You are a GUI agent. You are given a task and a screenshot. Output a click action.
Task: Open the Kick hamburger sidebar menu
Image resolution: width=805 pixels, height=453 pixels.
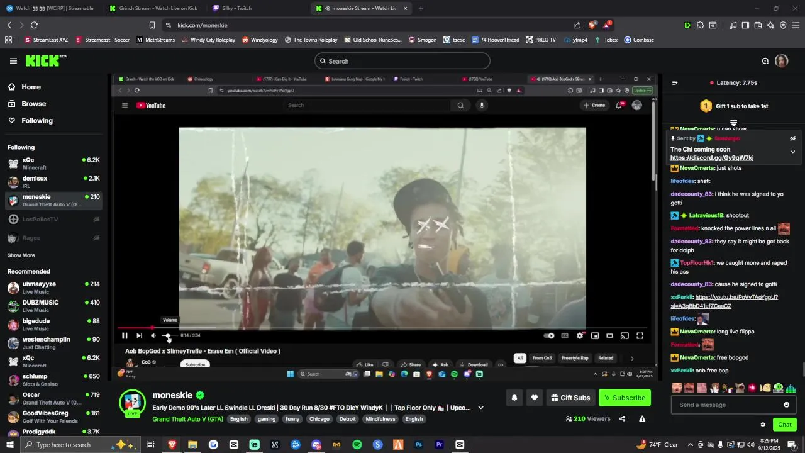pos(13,61)
